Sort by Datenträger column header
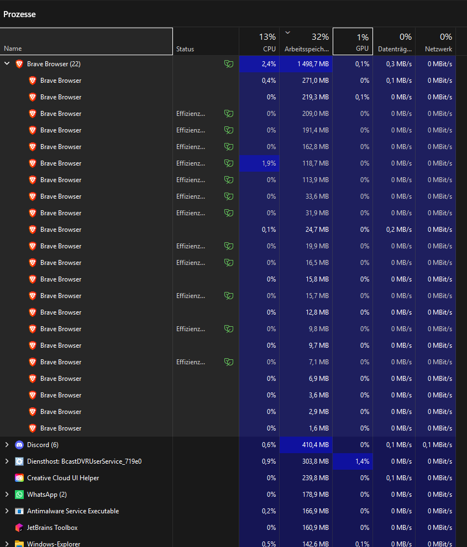 [x=394, y=41]
